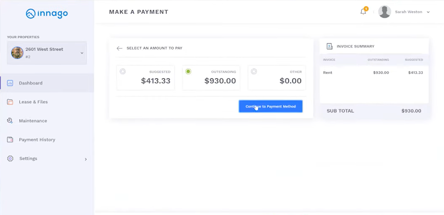Select the Outstanding $930.00 radio button

pos(188,72)
